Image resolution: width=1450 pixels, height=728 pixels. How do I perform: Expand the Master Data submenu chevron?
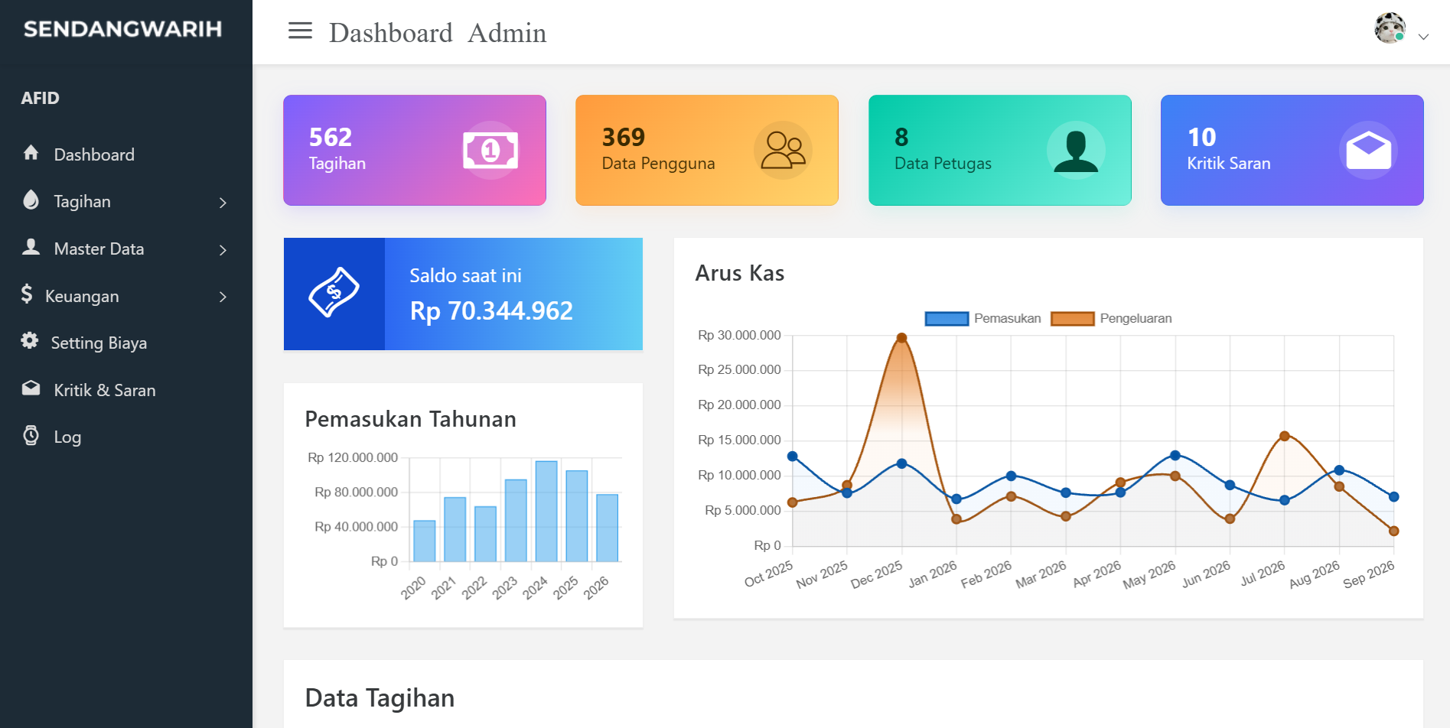223,250
